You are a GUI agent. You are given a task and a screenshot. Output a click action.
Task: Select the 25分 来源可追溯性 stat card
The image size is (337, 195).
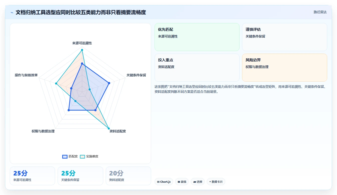click(32, 176)
